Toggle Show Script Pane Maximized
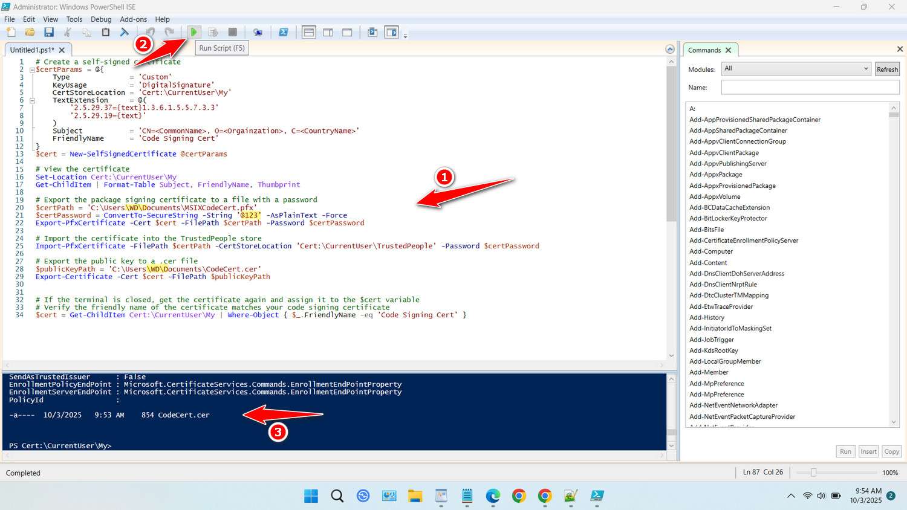This screenshot has height=510, width=907. [x=346, y=32]
